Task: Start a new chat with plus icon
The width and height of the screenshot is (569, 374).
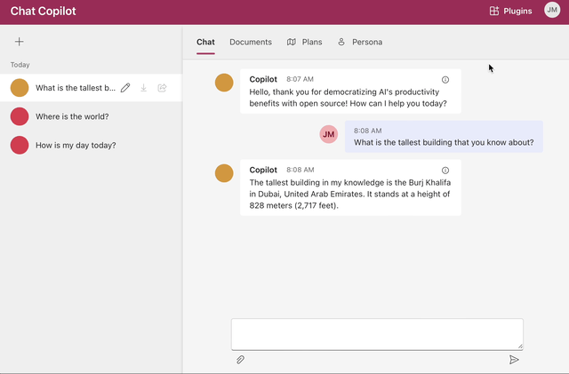Action: pos(20,42)
